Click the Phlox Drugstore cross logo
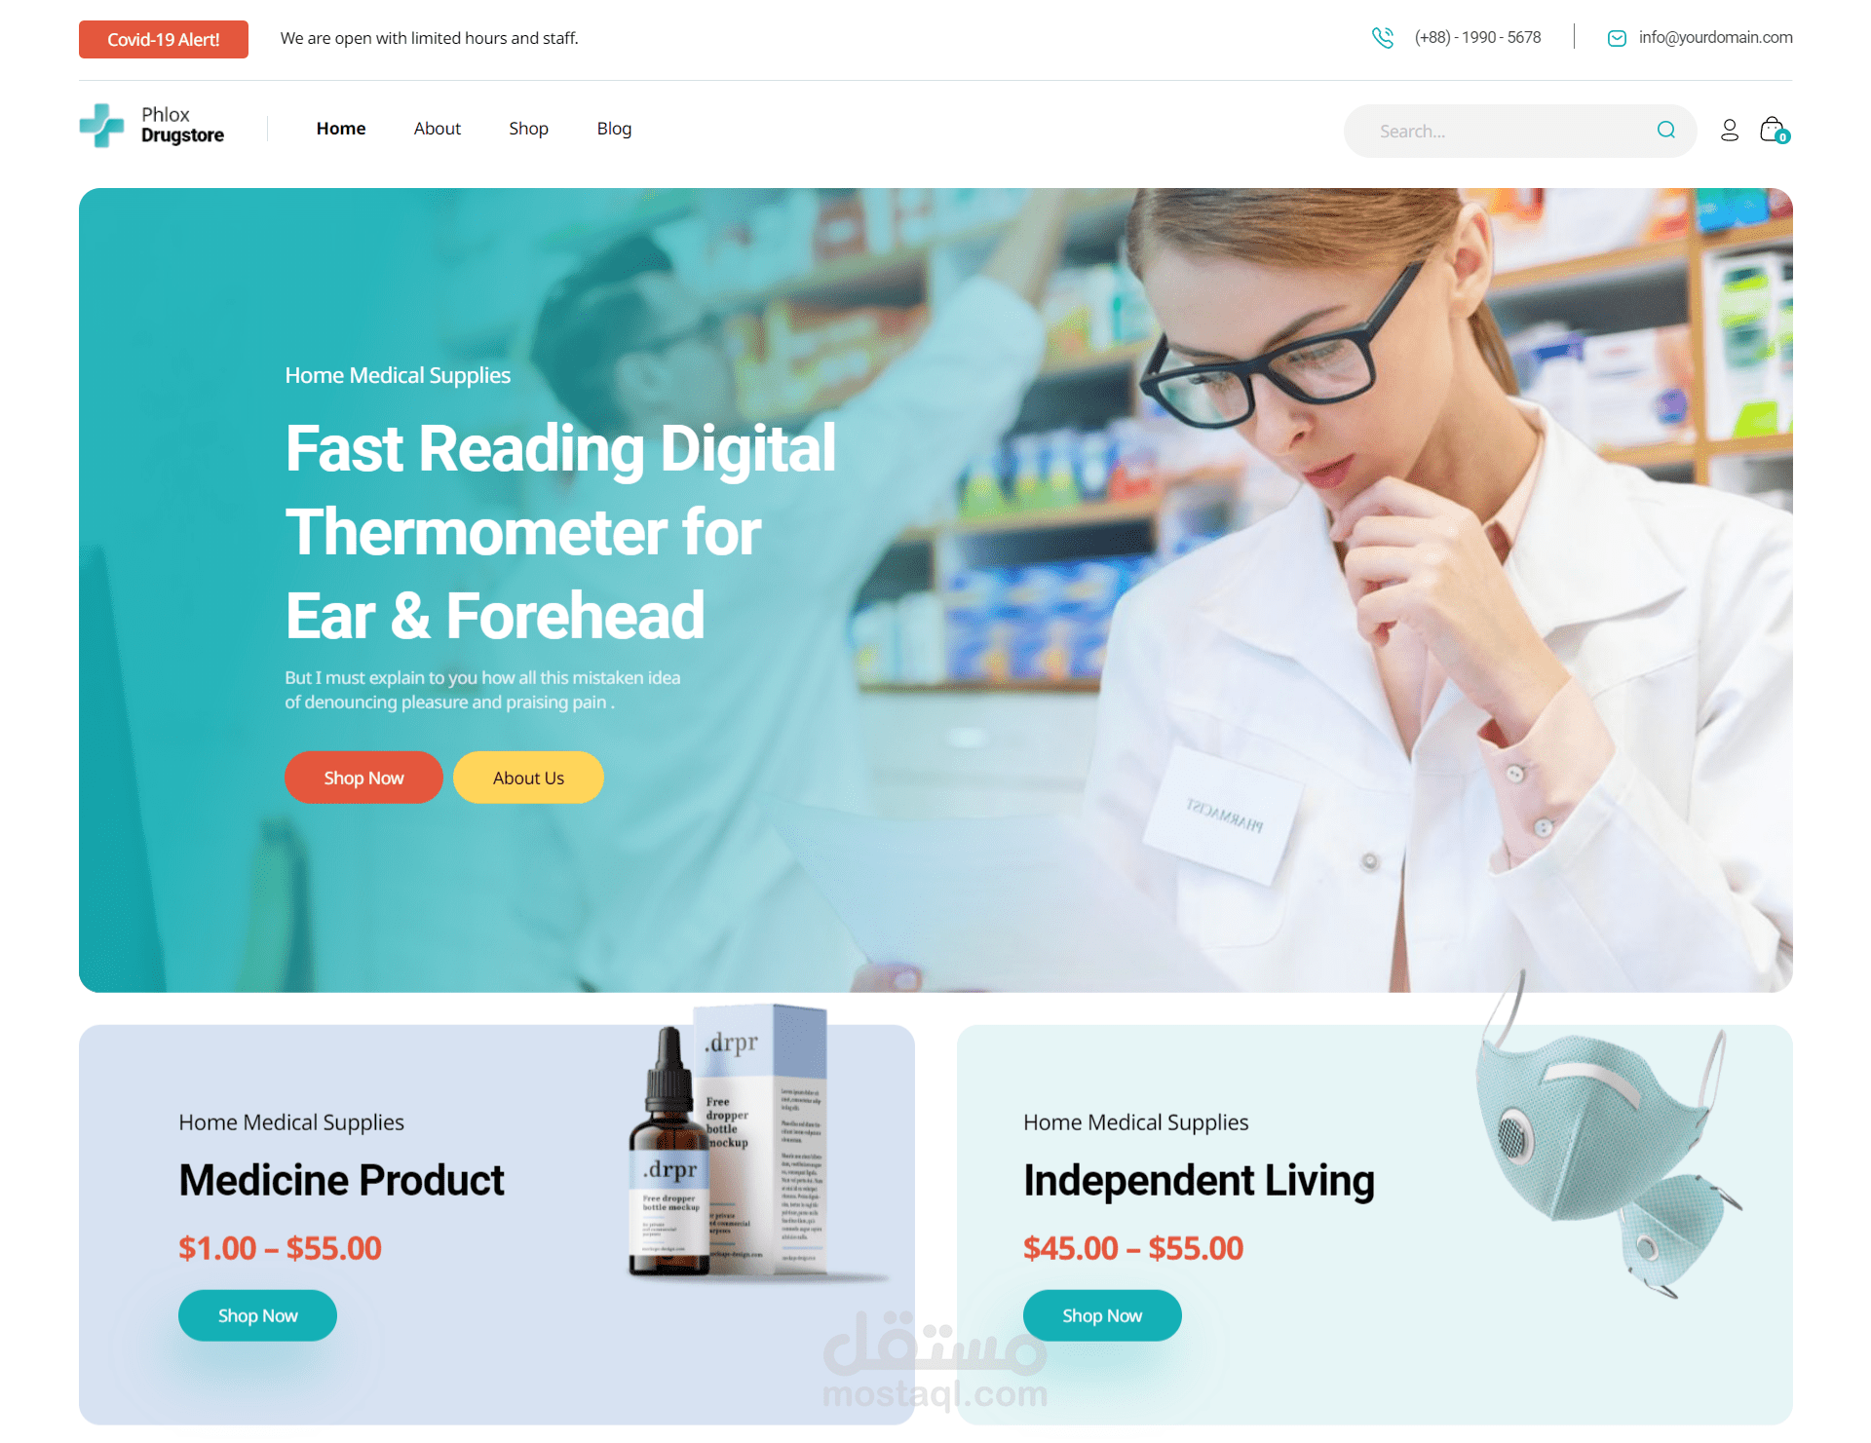Image resolution: width=1871 pixels, height=1443 pixels. pos(101,126)
